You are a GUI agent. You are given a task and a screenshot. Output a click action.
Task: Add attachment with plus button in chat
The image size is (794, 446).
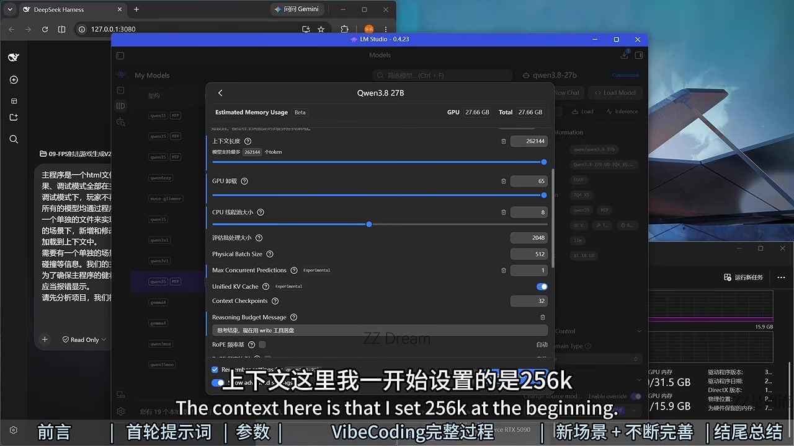(x=45, y=339)
